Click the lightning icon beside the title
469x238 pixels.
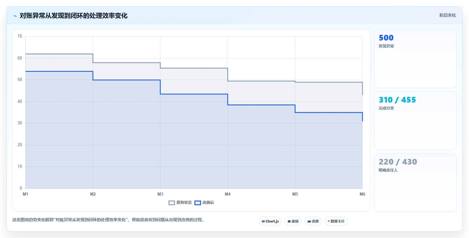point(15,16)
